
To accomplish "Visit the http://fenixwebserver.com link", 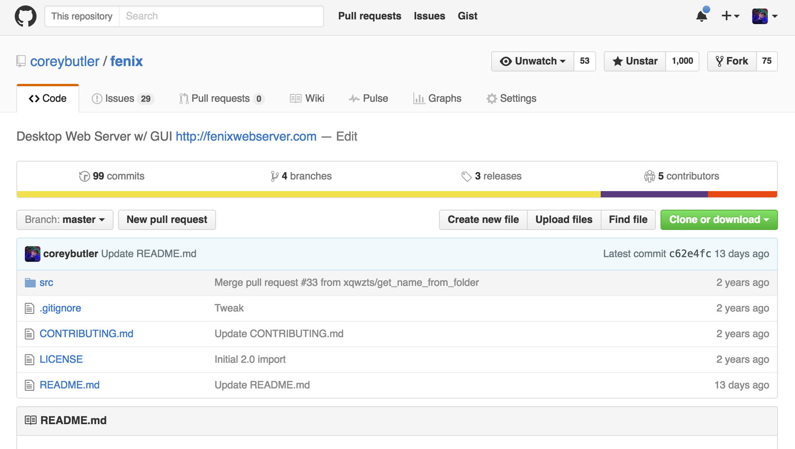I will [246, 136].
